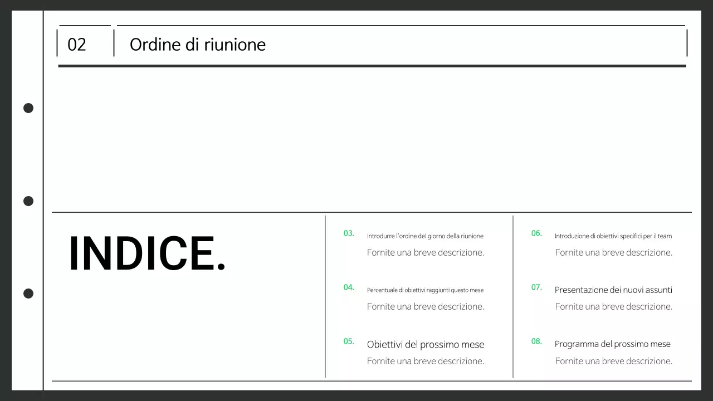Click the green "03." number marker
The width and height of the screenshot is (713, 401).
click(x=349, y=233)
